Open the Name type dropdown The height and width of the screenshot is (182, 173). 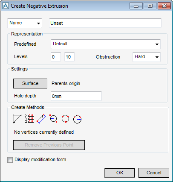tap(25, 23)
